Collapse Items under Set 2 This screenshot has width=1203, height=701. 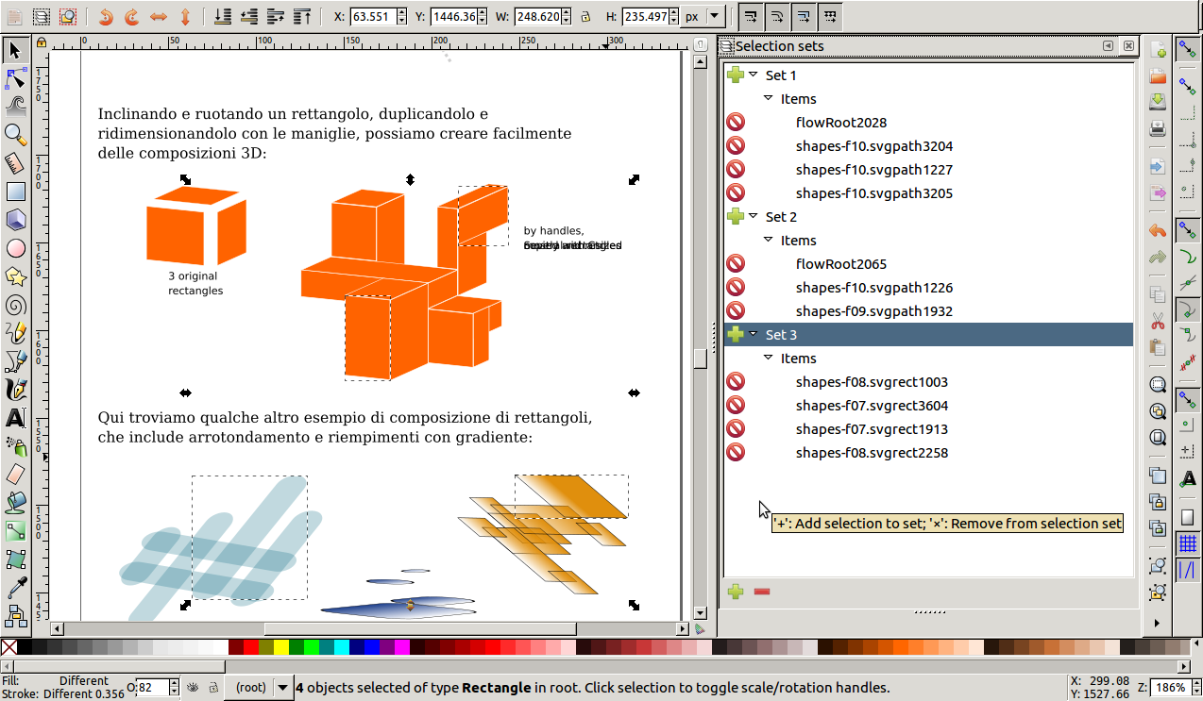click(769, 241)
